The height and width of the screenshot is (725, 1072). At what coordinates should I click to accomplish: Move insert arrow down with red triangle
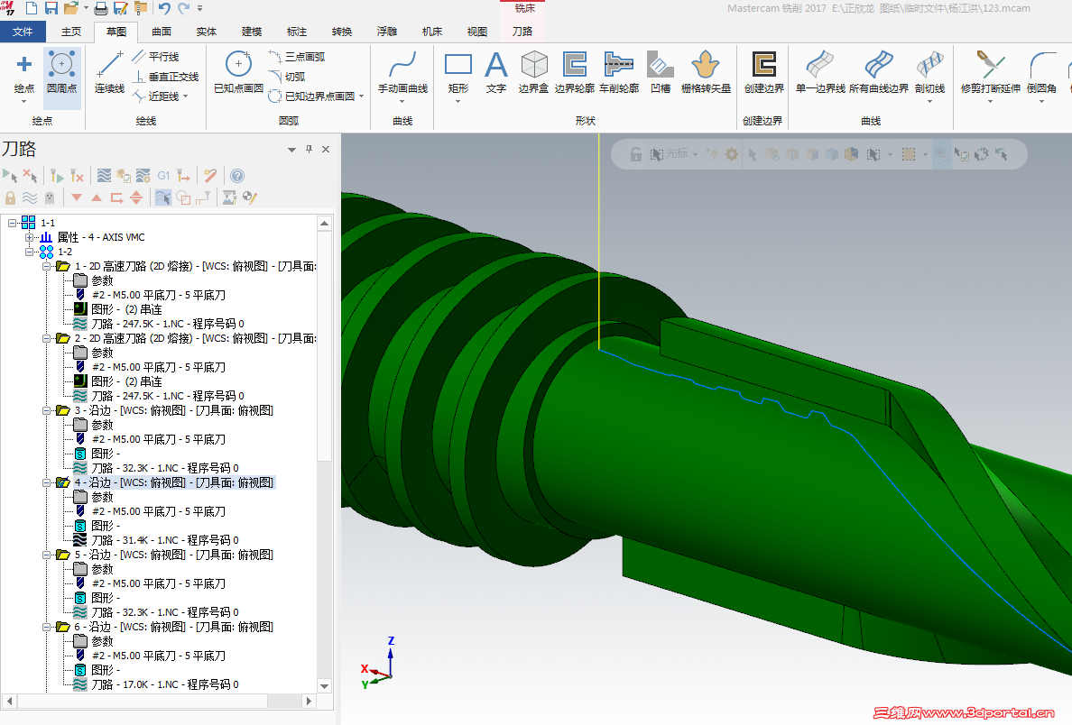click(77, 198)
